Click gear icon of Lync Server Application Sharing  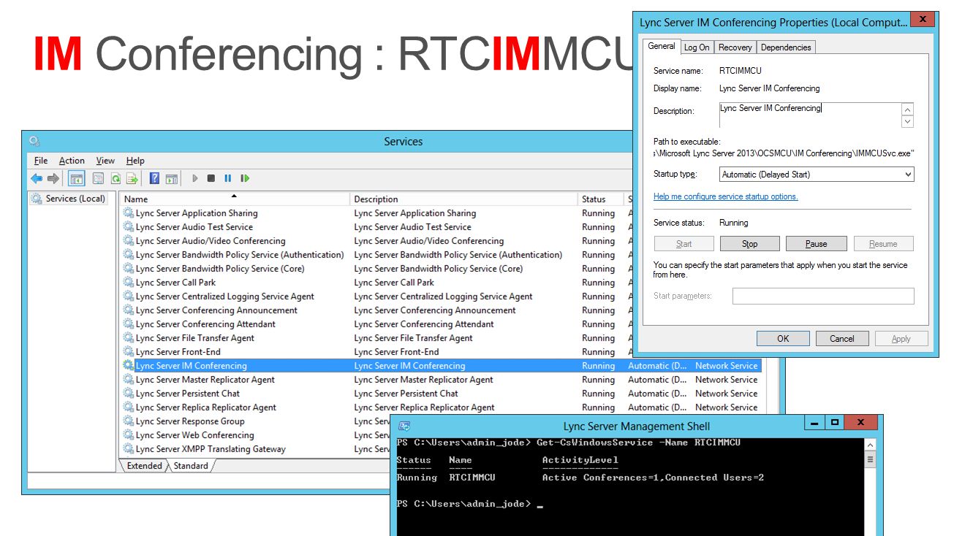click(x=129, y=213)
